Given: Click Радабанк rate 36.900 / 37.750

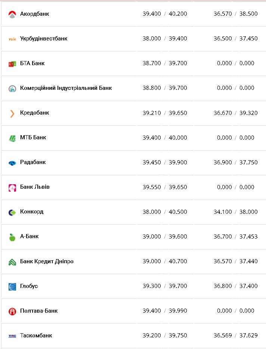Looking at the screenshot, I should [x=235, y=163].
